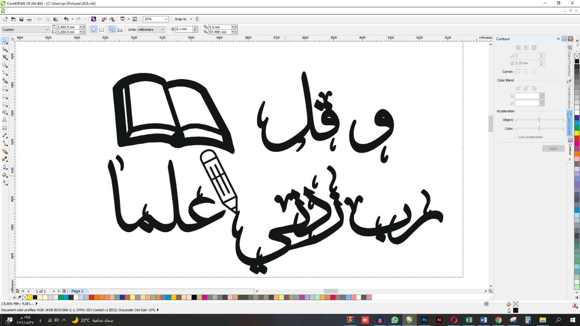
Task: Click the Apply button in Contour
Action: click(x=553, y=149)
